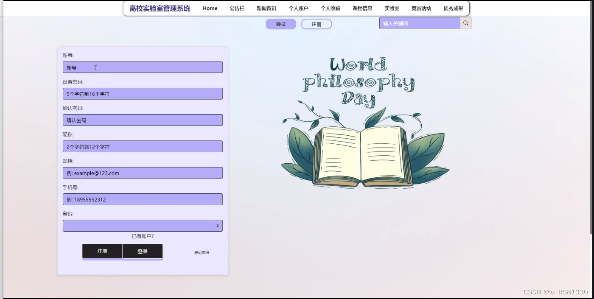Open 个人账户 in navigation bar
This screenshot has height=299, width=594.
click(x=299, y=8)
